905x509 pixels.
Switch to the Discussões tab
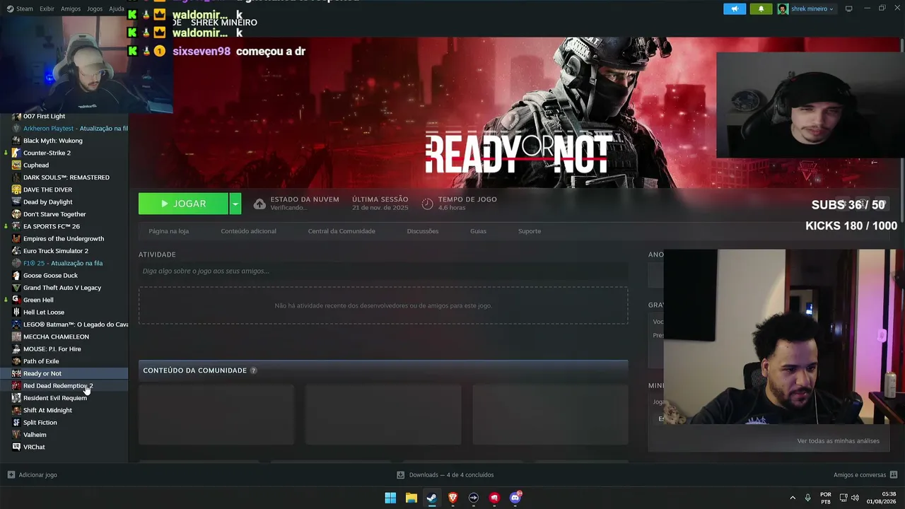(x=423, y=231)
